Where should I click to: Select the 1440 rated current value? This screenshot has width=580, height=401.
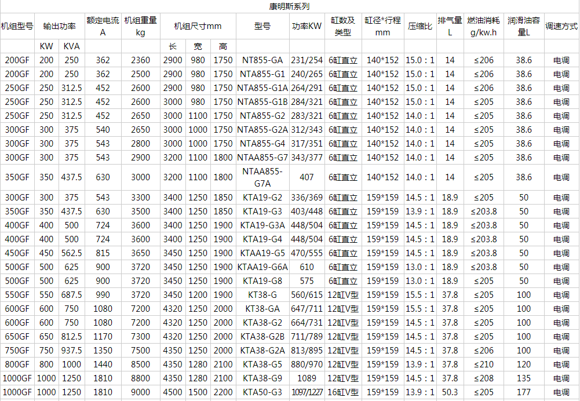[x=103, y=364]
